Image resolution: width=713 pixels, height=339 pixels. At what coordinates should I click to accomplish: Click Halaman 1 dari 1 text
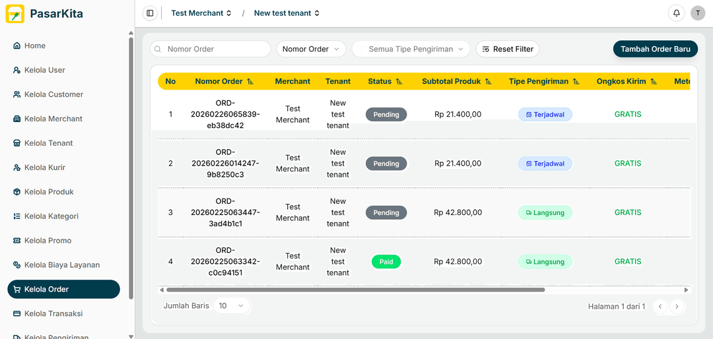pyautogui.click(x=617, y=307)
